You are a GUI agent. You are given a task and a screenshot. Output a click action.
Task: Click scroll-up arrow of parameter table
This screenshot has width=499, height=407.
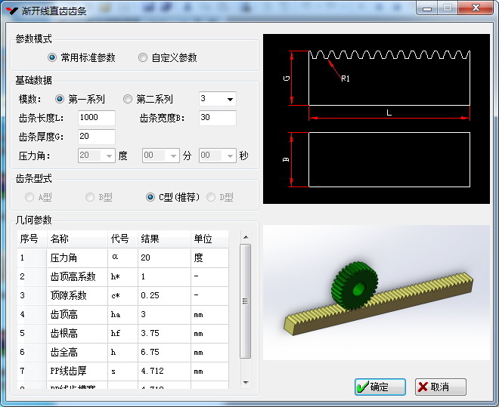point(246,237)
